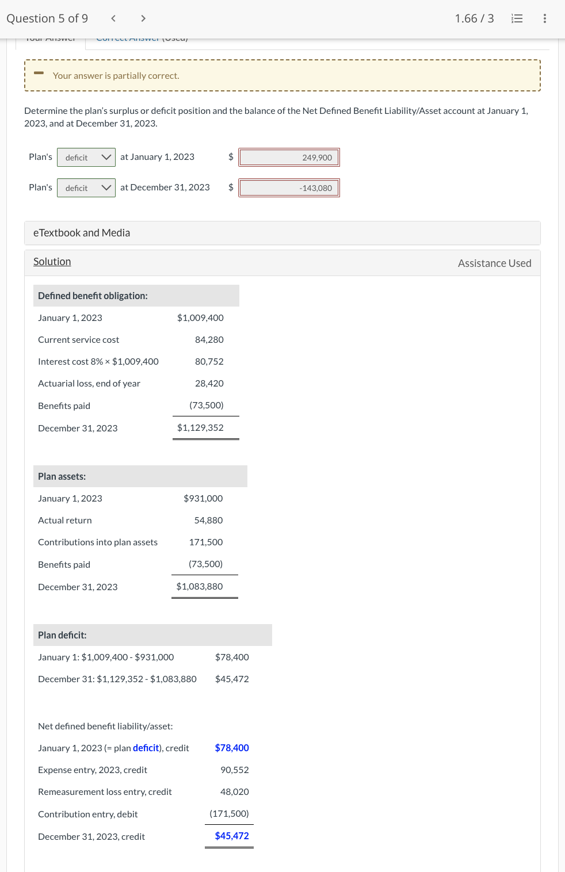Image resolution: width=565 pixels, height=872 pixels.
Task: Edit the -143,080 answer field
Action: [289, 188]
